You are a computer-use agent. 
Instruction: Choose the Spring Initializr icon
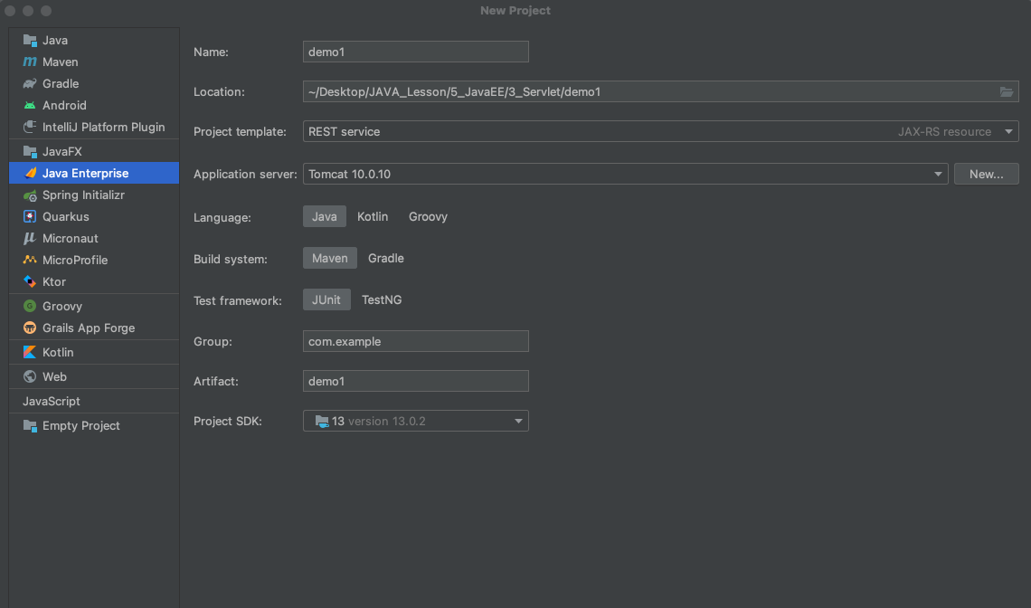(x=30, y=195)
